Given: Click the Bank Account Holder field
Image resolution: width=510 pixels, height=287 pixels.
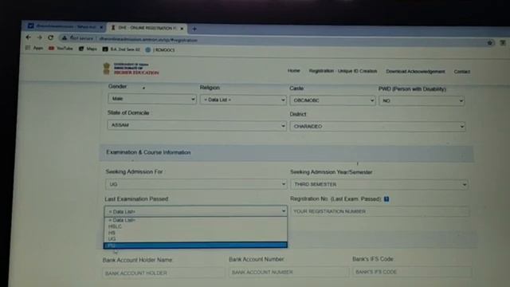Looking at the screenshot, I should tap(163, 273).
